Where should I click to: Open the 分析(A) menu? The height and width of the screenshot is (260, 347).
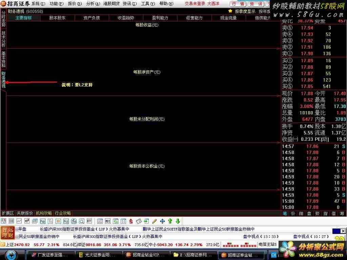tap(93, 4)
